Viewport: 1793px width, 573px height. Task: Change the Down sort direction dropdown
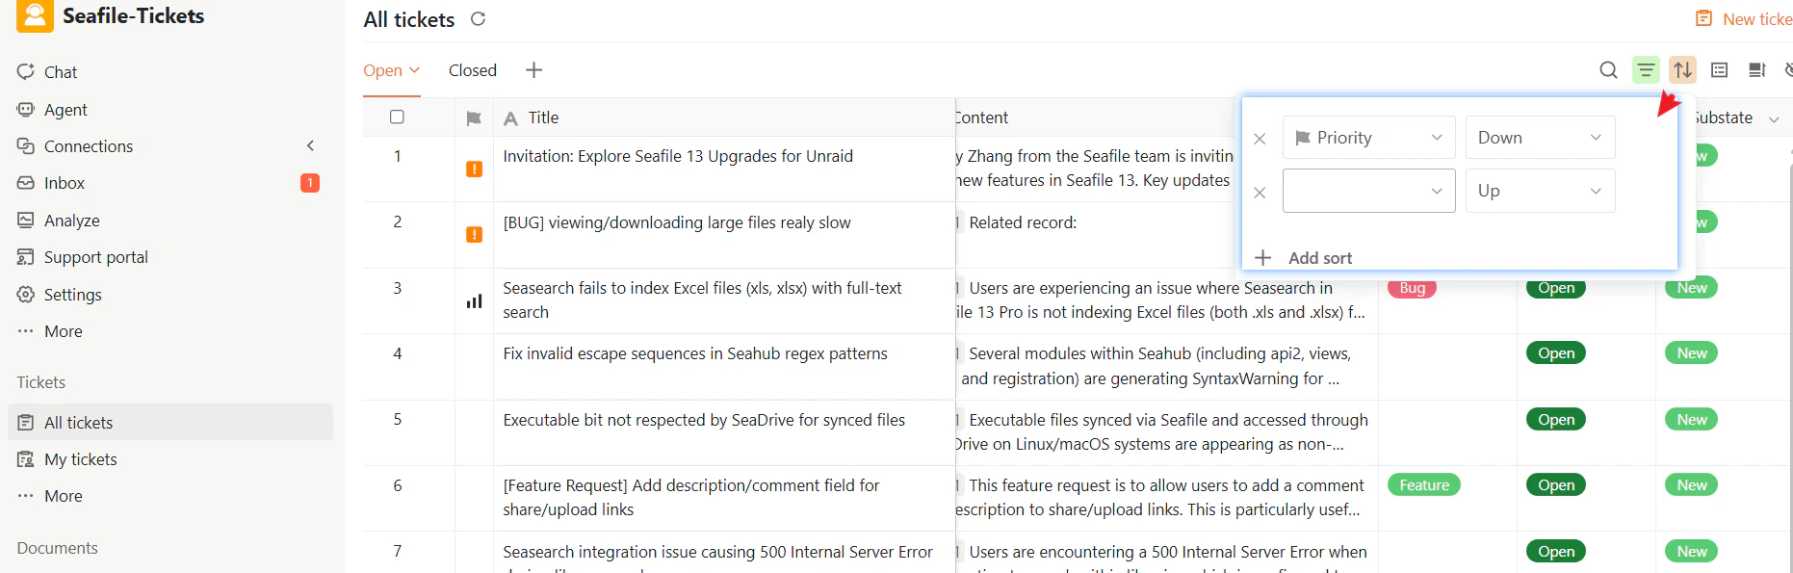coord(1539,138)
